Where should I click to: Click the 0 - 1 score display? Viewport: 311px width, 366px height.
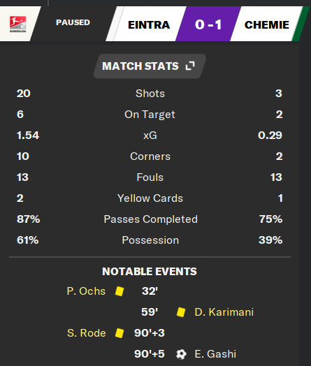point(208,24)
